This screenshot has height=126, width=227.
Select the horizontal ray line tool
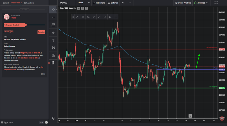(53, 17)
